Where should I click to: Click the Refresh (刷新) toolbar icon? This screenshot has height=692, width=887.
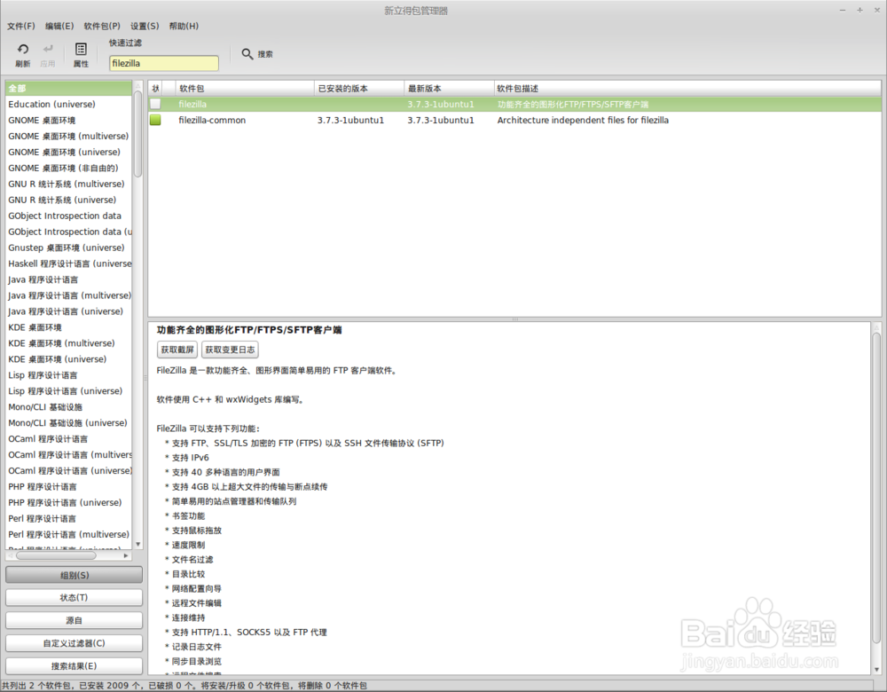pos(21,55)
